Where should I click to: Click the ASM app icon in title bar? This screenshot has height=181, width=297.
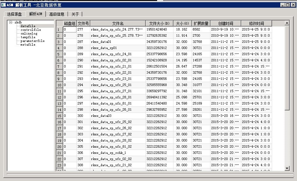(x=3, y=5)
